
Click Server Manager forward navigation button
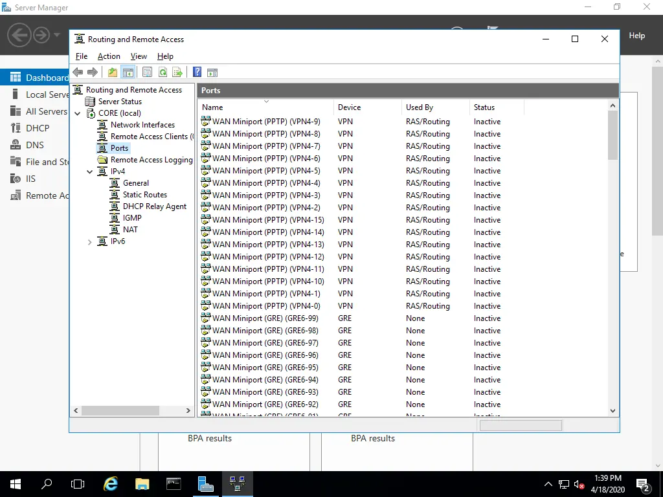click(41, 35)
